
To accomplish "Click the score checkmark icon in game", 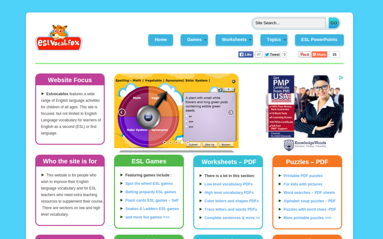I will (220, 90).
